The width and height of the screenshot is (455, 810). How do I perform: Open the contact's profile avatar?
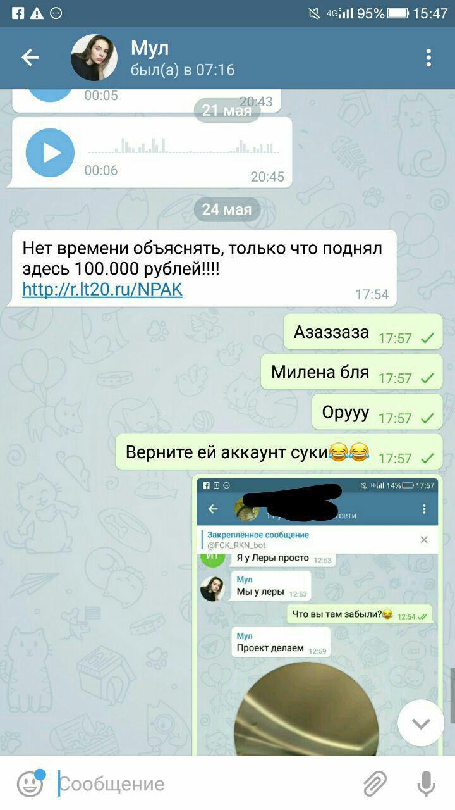click(x=94, y=58)
